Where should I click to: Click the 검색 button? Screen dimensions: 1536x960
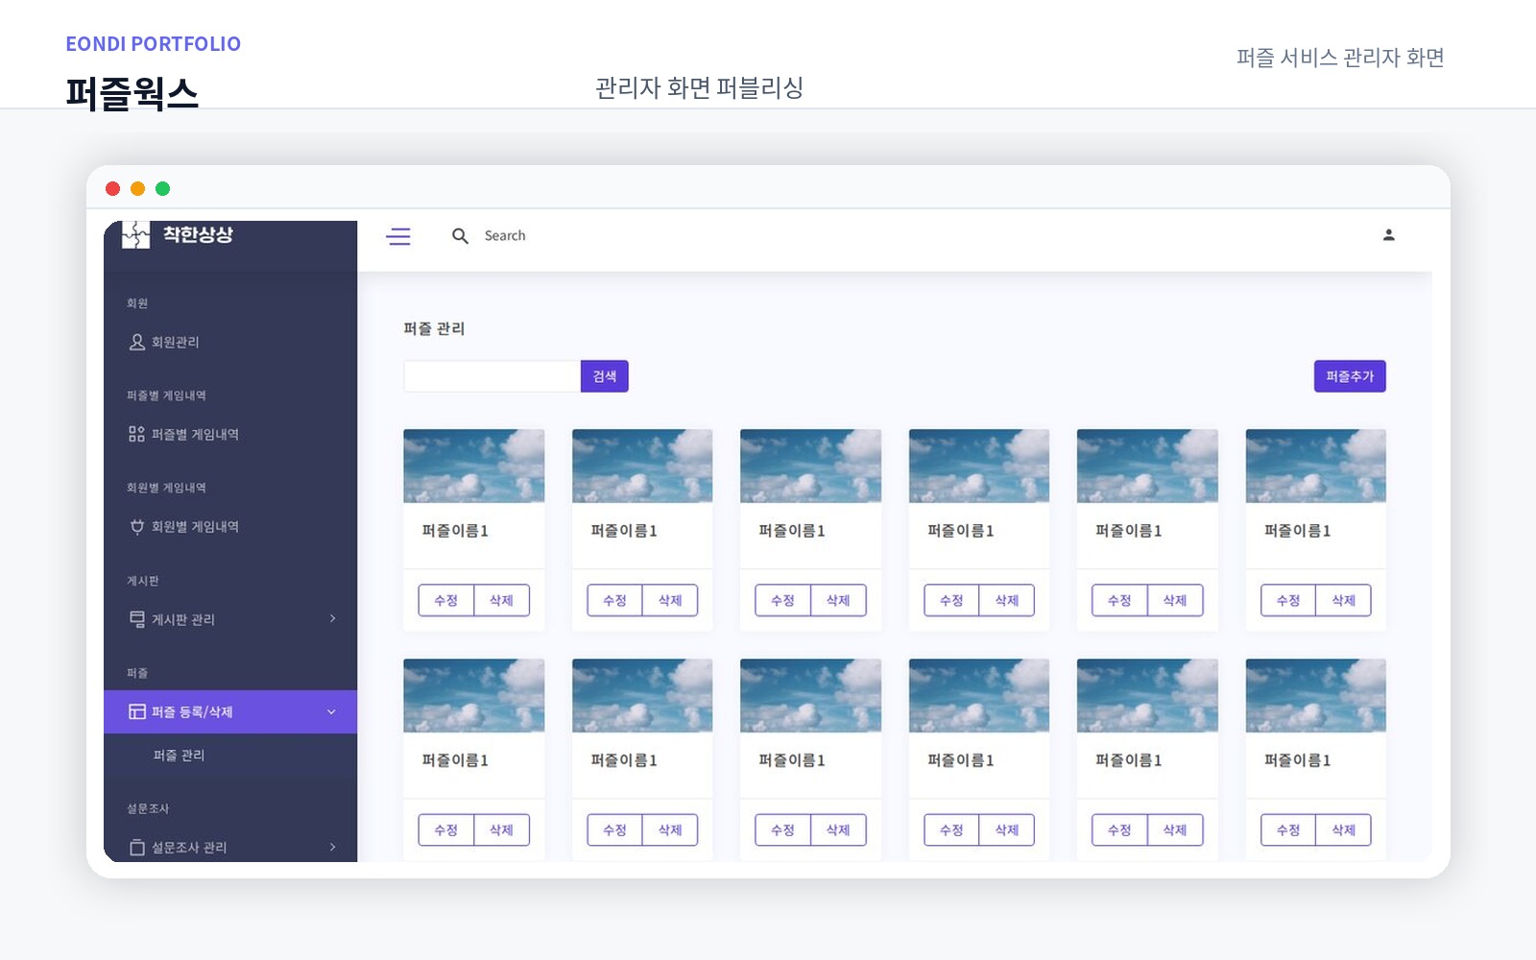605,376
